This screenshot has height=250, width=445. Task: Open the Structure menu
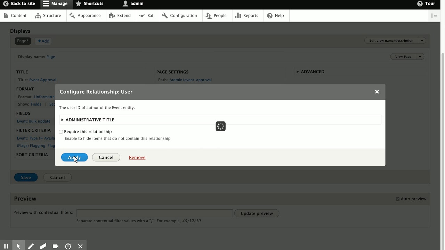48,16
